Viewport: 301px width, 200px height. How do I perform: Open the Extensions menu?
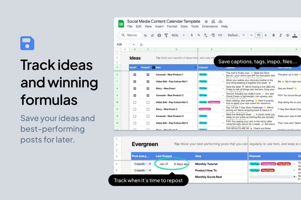point(210,26)
